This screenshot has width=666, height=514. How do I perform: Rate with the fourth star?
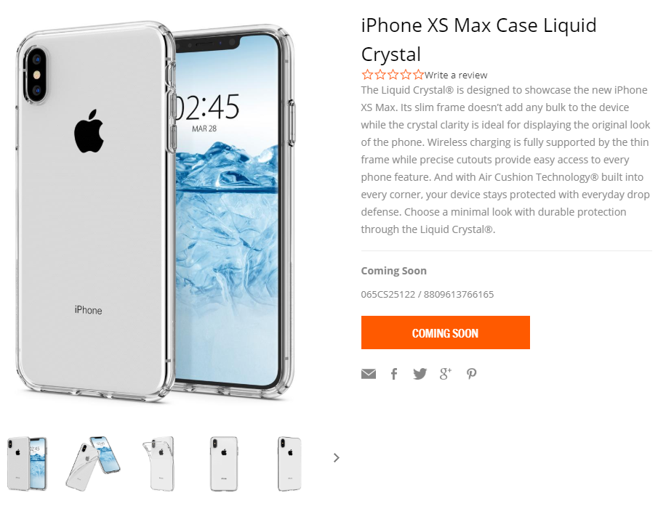click(406, 75)
